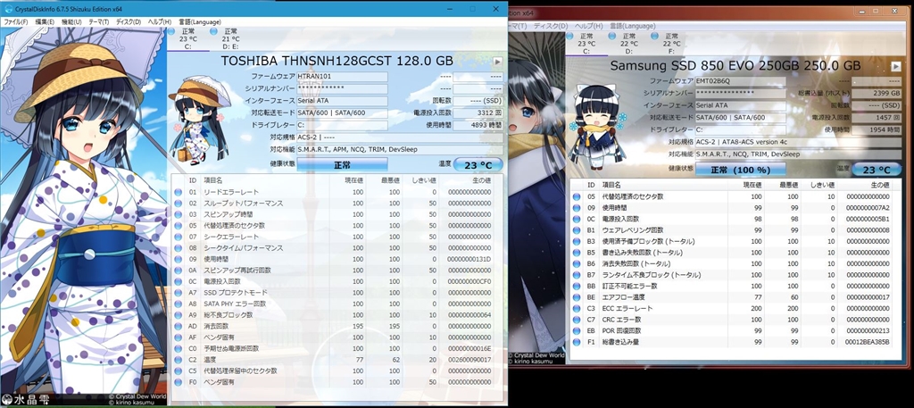Open the ファイル(F) menu in left window
914x408 pixels.
(x=16, y=22)
